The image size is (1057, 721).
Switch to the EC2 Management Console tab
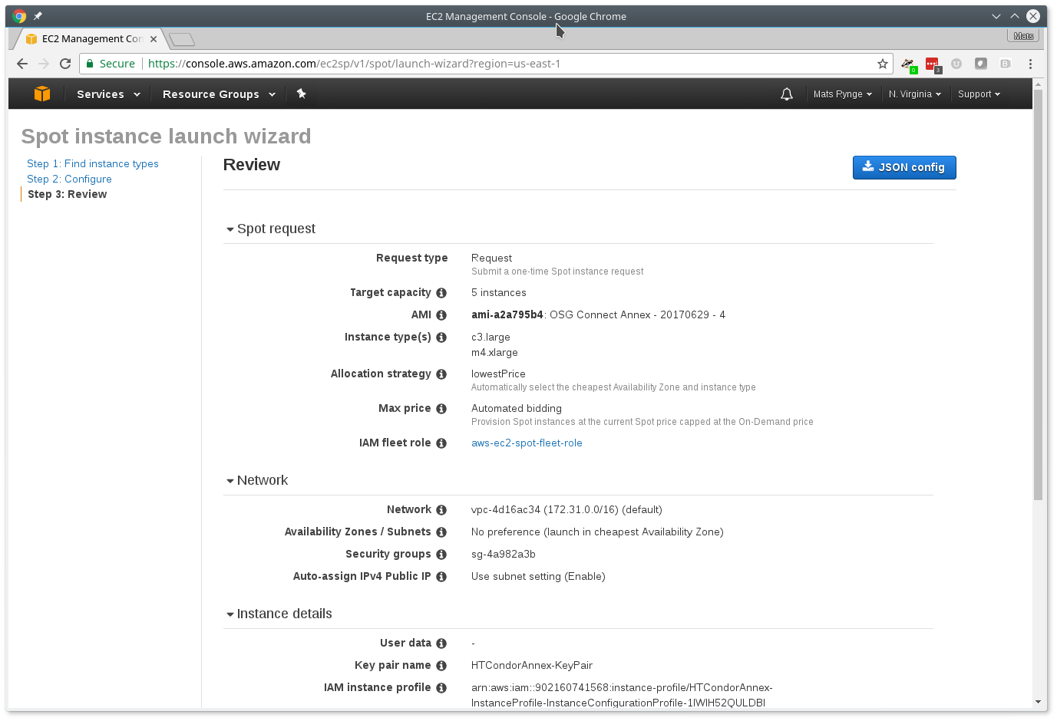[x=92, y=39]
